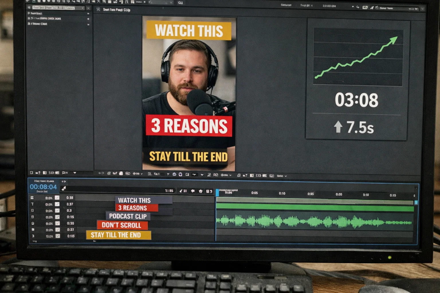Click the search icon in the project panel
The width and height of the screenshot is (440, 293).
pos(29,7)
